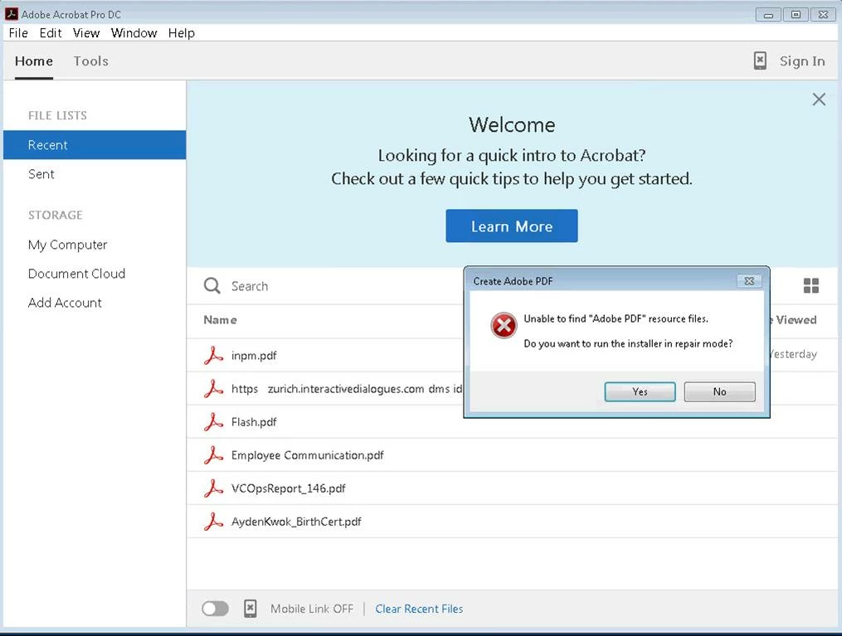Open Document Cloud storage

(77, 274)
